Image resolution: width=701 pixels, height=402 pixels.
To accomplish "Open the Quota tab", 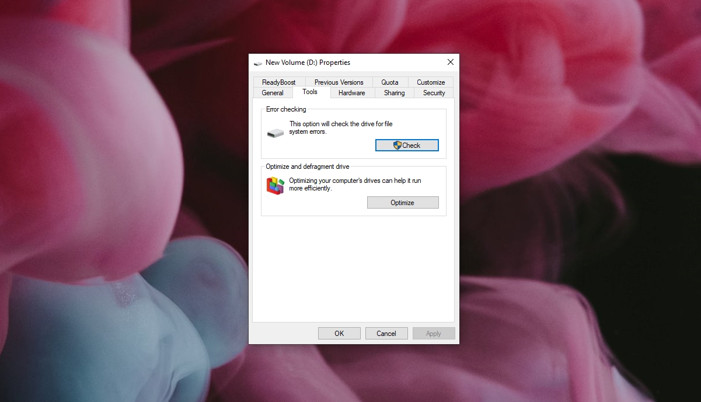I will pos(390,82).
